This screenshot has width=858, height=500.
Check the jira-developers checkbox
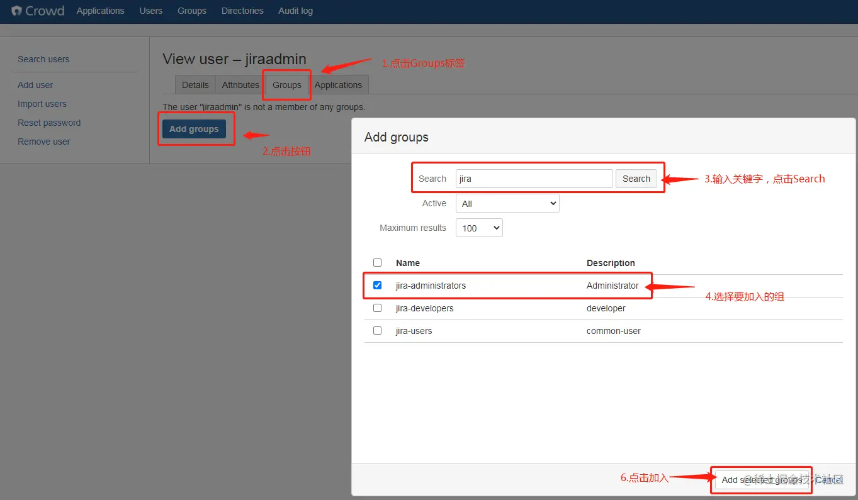[x=378, y=308]
